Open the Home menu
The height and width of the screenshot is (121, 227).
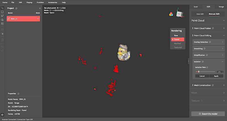(x=5, y=3)
